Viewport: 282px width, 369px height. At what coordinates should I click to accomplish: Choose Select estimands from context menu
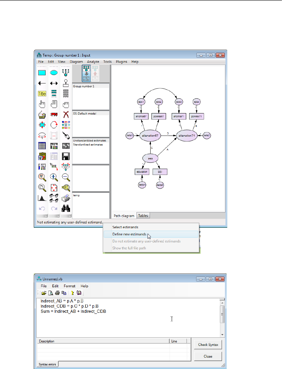151,227
